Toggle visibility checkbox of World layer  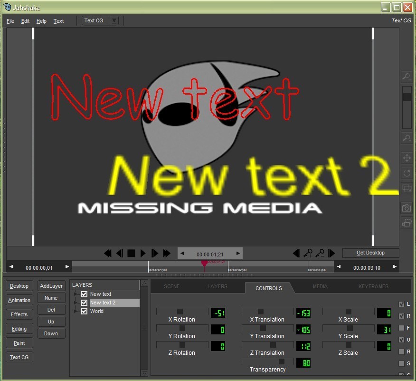[84, 311]
